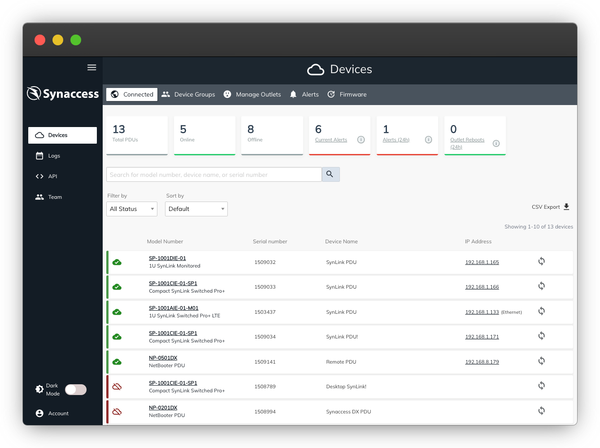600x448 pixels.
Task: Open model link NP-0201DX
Action: point(163,408)
